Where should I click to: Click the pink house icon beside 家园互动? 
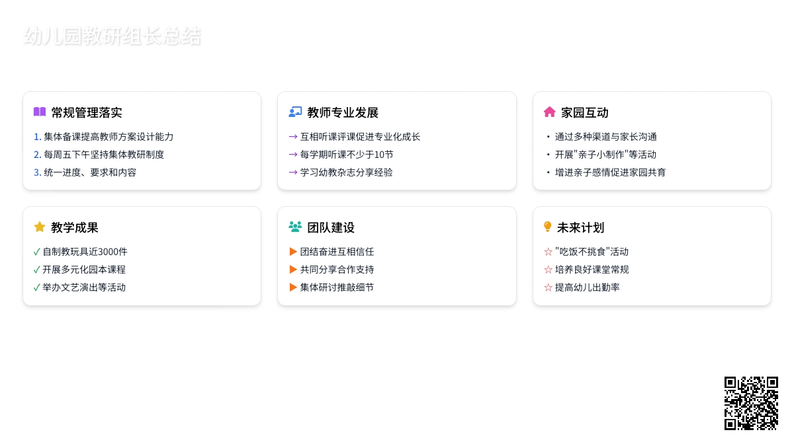[x=550, y=112]
